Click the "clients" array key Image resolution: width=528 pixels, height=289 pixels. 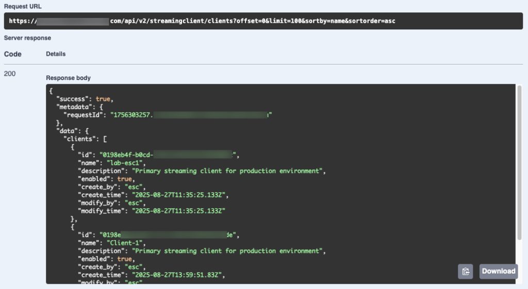tap(79, 139)
